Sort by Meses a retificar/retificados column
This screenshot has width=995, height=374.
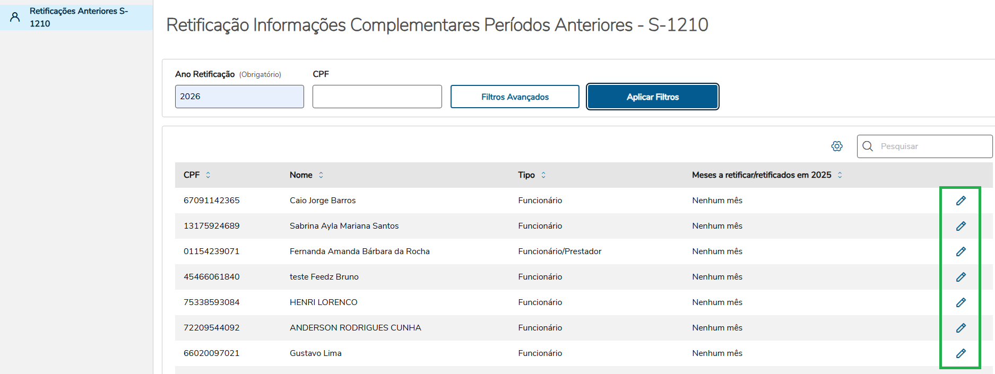pos(840,175)
